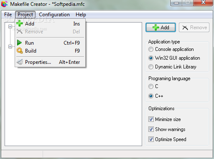Screen dimensions: 214x159
Task: Choose Run from the Project menu
Action: pyautogui.click(x=50, y=43)
